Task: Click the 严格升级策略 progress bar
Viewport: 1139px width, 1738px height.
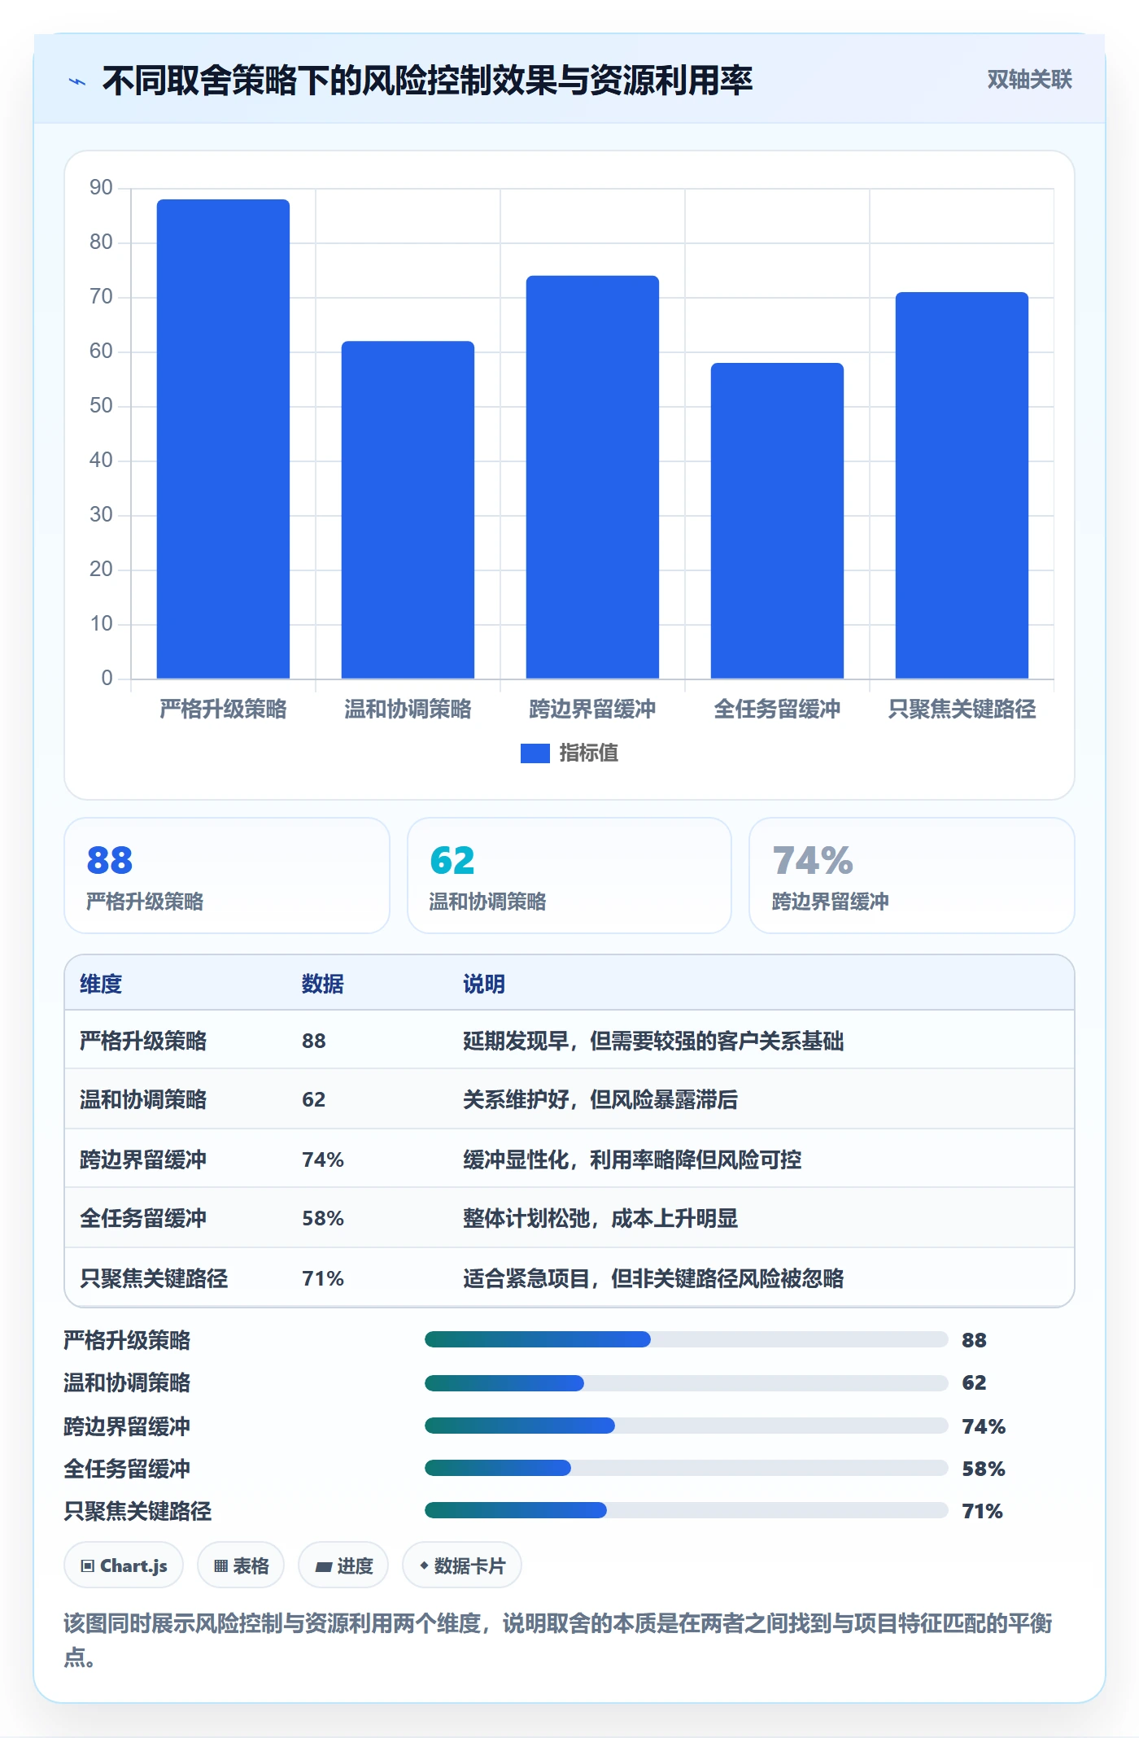Action: [687, 1339]
